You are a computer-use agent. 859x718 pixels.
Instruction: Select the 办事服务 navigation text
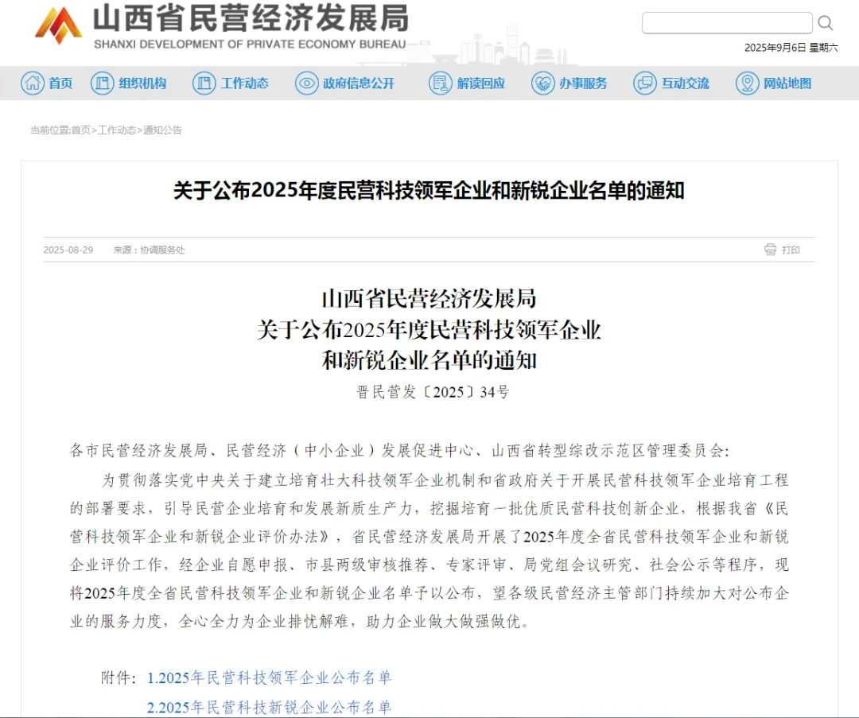583,83
